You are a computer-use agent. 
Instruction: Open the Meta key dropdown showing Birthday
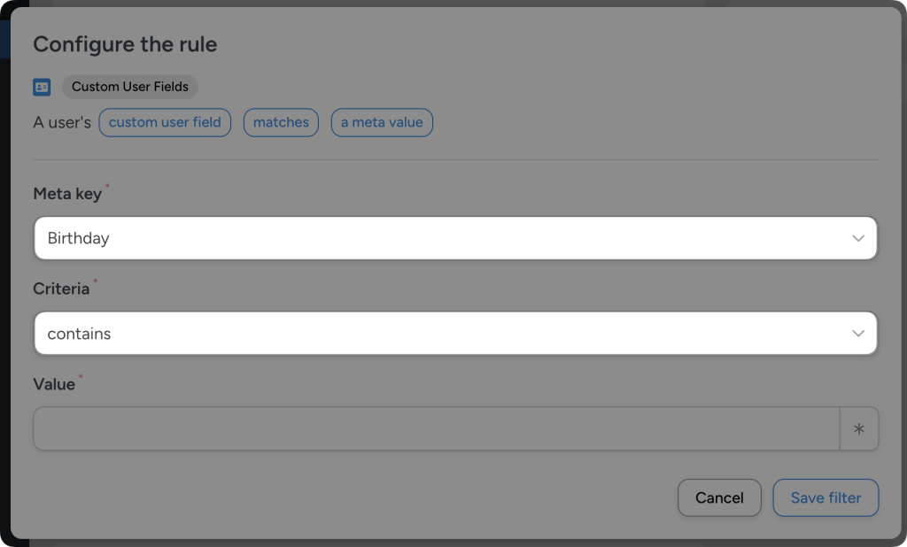[x=453, y=238]
